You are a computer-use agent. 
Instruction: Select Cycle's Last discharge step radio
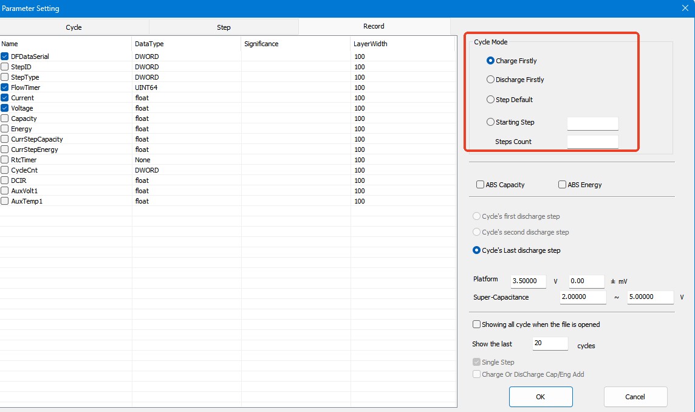click(476, 250)
